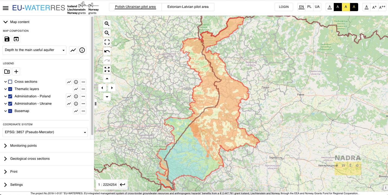Screen dimensions: 388x195
Task: Save the current map composition
Action: pyautogui.click(x=7, y=39)
